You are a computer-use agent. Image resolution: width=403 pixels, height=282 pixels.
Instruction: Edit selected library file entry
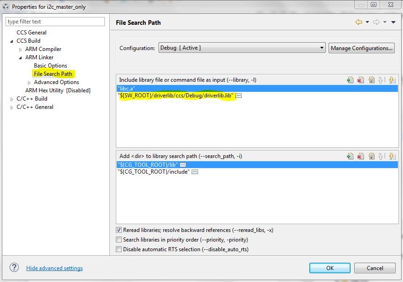(371, 80)
